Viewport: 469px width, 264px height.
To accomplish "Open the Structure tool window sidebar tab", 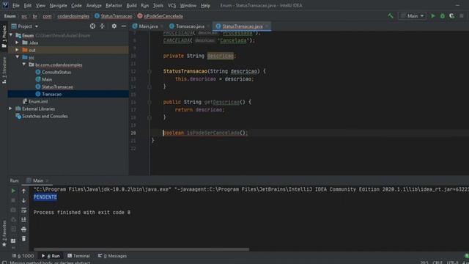I will pos(4,70).
